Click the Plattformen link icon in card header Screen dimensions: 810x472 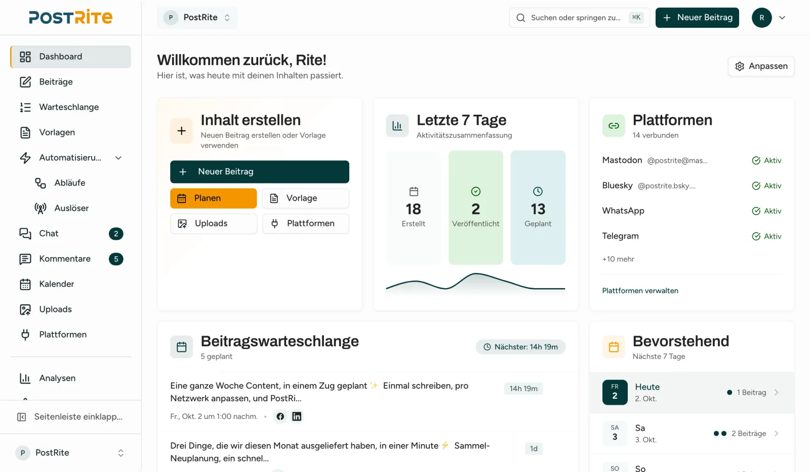coord(614,126)
